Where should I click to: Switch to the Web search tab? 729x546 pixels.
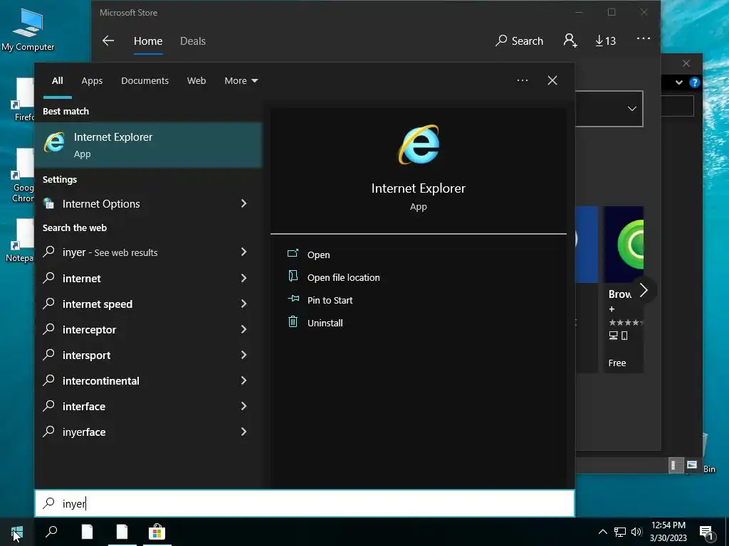tap(196, 81)
